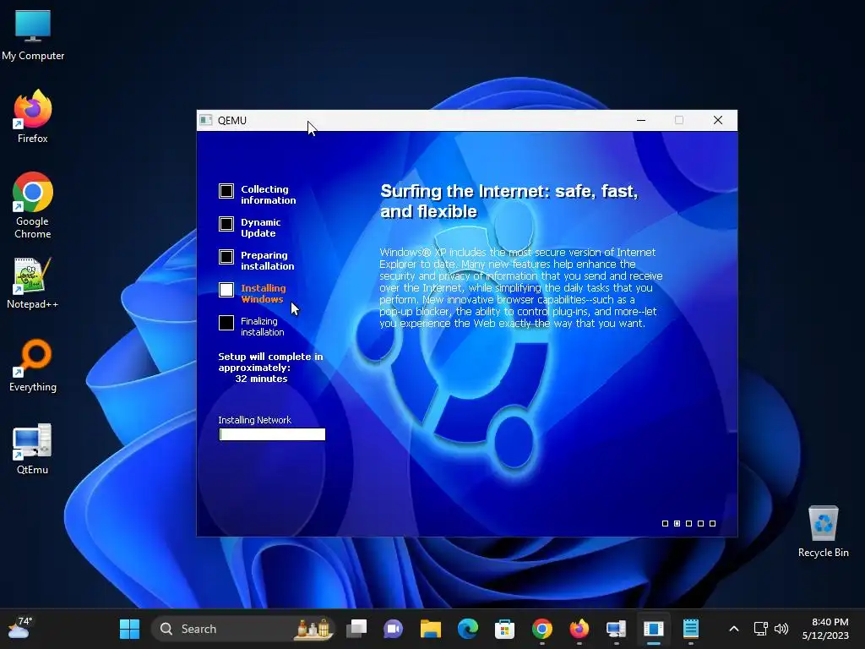Open the Chat app on the taskbar
This screenshot has height=649, width=865.
coord(394,629)
